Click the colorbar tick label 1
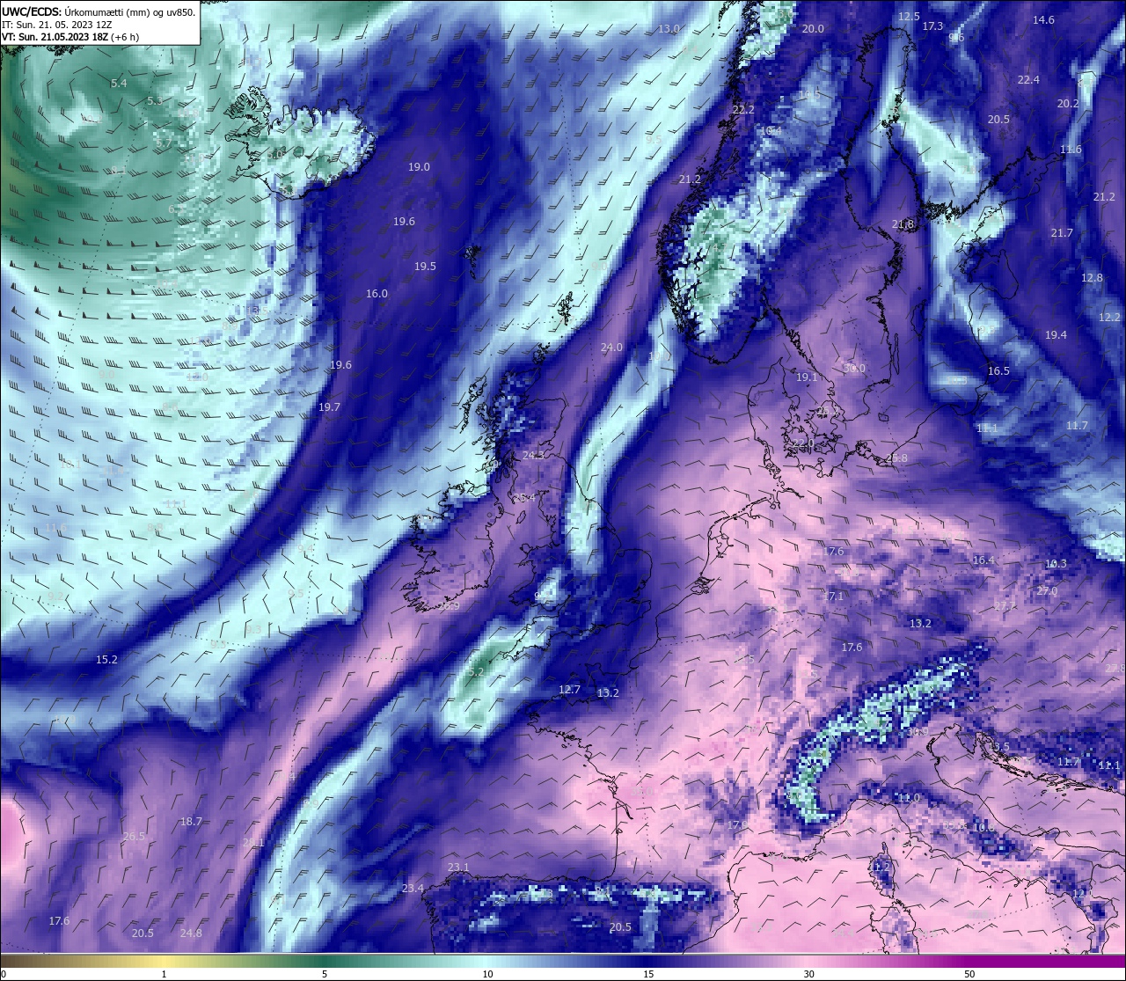The image size is (1126, 981). coord(164,974)
